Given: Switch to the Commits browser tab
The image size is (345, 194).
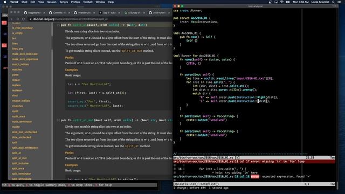Looking at the screenshot, I should click(x=59, y=13).
